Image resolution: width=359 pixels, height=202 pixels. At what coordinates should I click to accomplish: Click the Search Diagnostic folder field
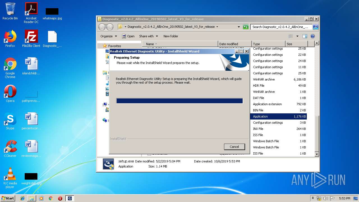pos(281,27)
